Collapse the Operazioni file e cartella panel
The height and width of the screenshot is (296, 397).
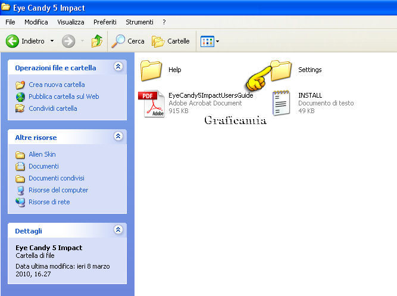tap(118, 67)
